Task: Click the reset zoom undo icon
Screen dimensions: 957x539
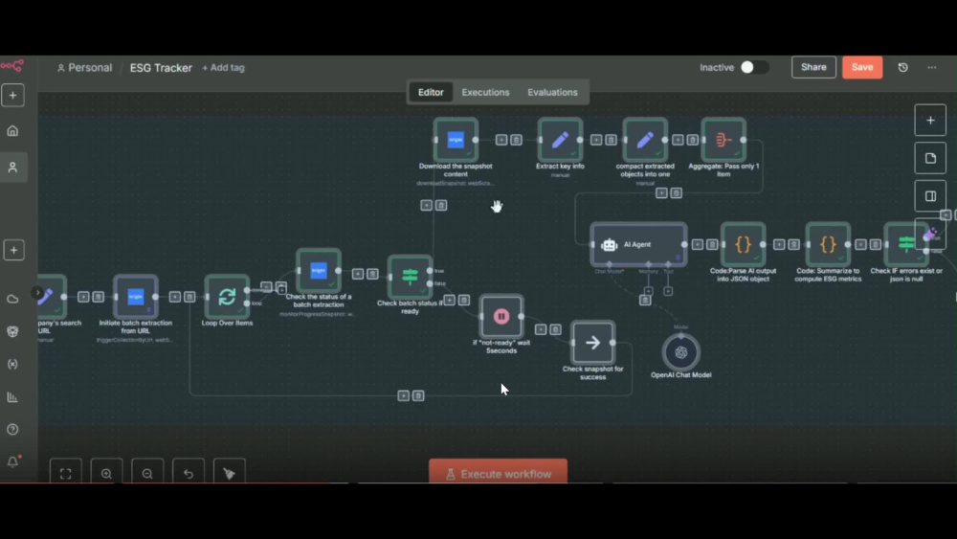Action: 189,473
